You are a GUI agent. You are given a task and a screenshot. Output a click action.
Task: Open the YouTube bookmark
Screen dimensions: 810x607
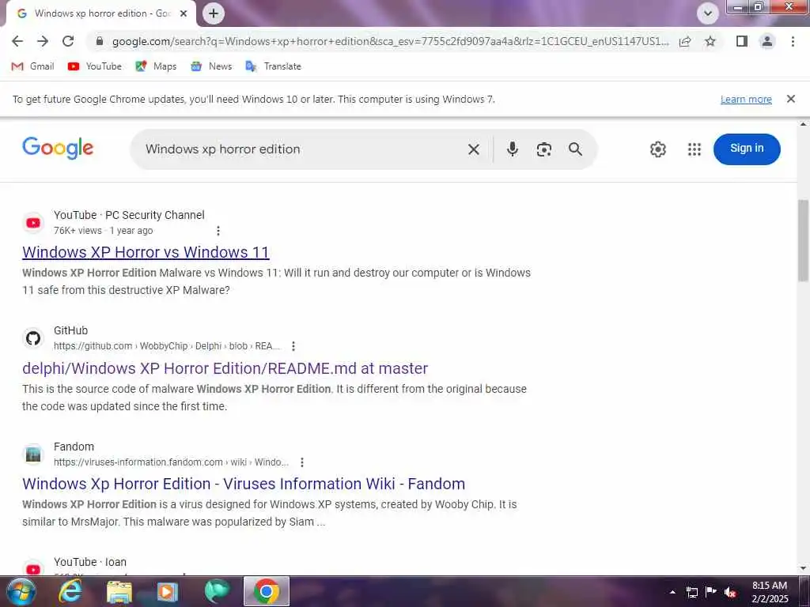(x=95, y=66)
